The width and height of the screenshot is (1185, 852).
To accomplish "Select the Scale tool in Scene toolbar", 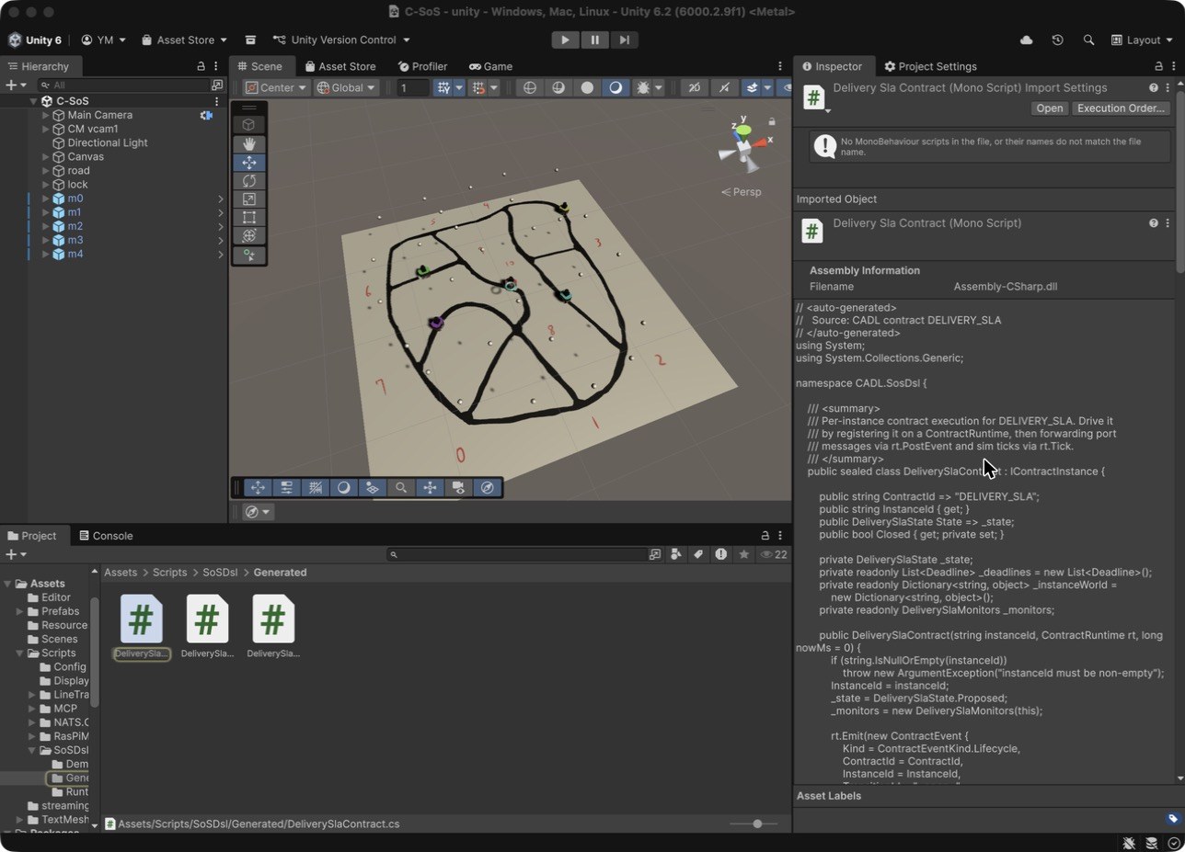I will click(248, 199).
